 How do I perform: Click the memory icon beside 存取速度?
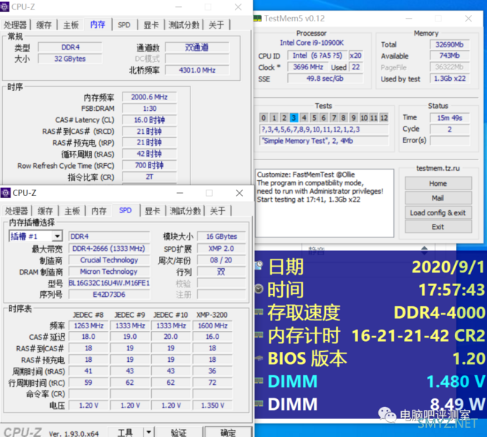259,312
